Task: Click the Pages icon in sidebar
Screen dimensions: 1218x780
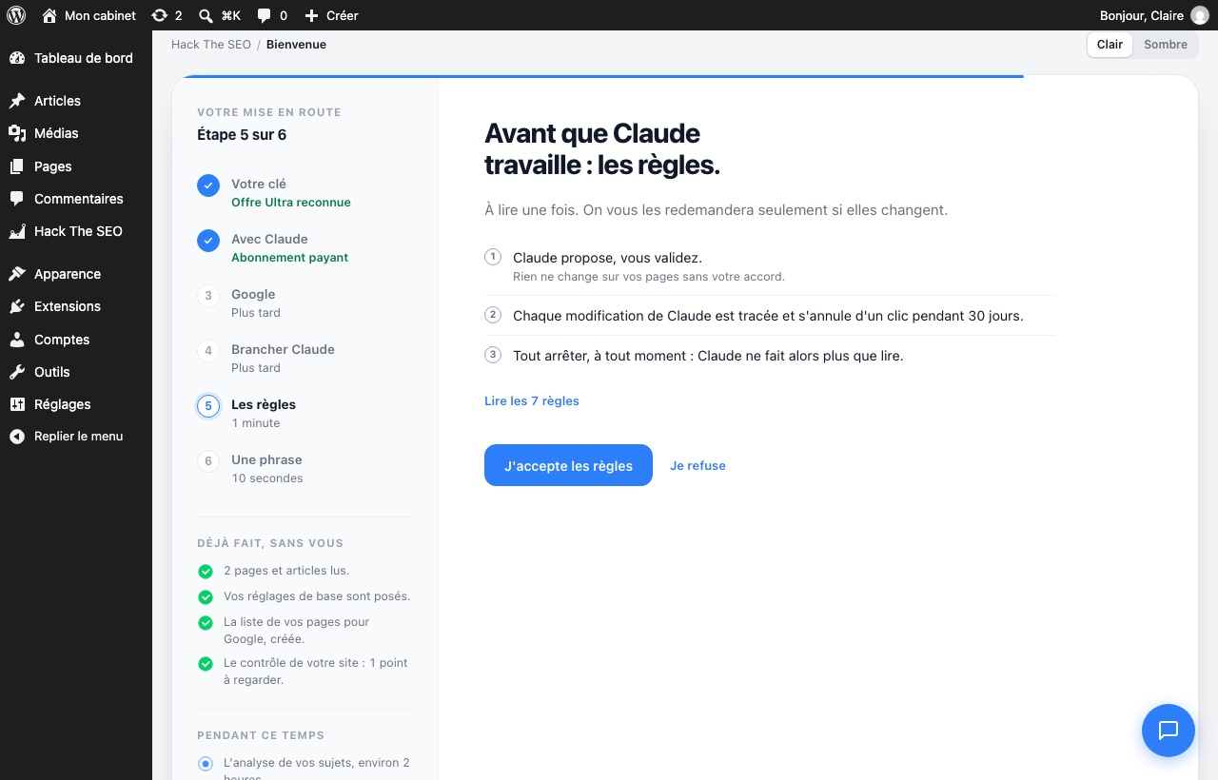Action: [17, 166]
